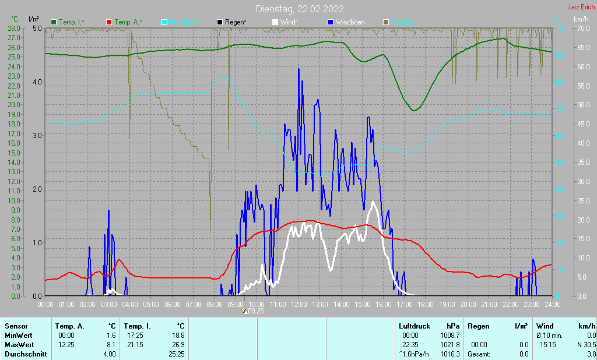Click the 'MaxWert' row label
This screenshot has height=360, width=597.
click(x=19, y=345)
